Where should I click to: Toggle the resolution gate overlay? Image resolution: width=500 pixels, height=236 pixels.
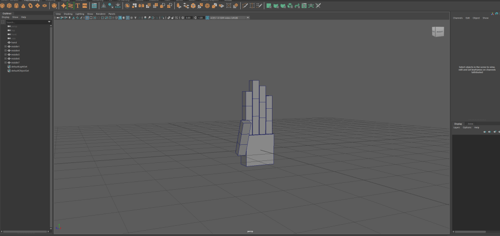click(95, 18)
